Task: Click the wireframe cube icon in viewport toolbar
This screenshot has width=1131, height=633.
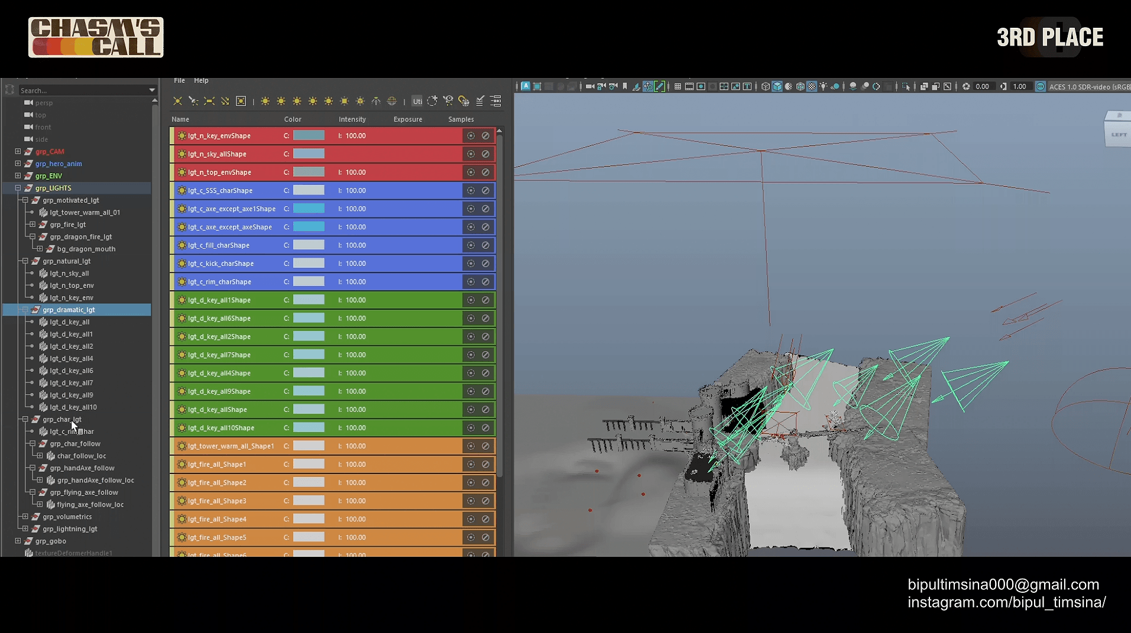Action: click(765, 87)
